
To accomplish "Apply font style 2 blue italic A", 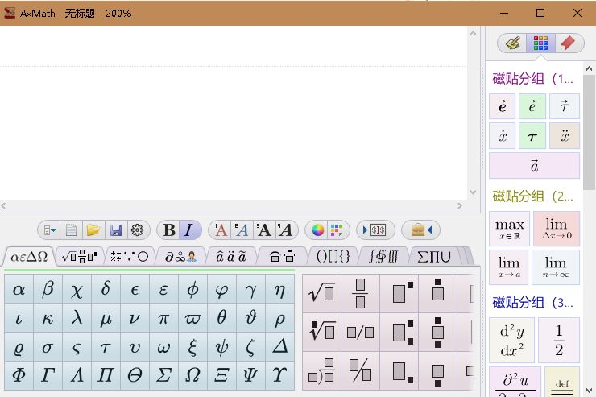I will tap(242, 230).
